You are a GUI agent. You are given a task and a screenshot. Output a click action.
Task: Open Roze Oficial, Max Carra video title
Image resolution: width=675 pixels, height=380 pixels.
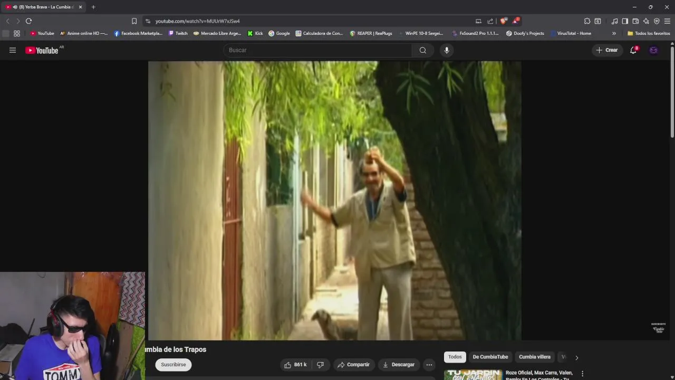[539, 375]
